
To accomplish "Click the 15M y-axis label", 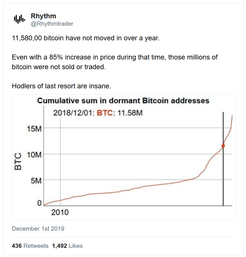I will (x=34, y=129).
